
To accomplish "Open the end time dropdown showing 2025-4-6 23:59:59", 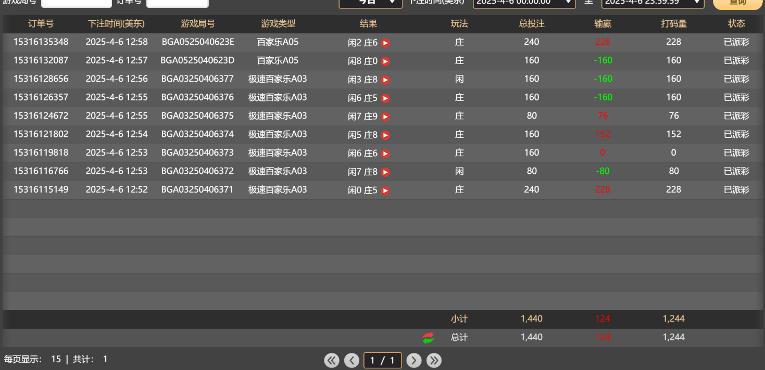I will click(x=653, y=2).
